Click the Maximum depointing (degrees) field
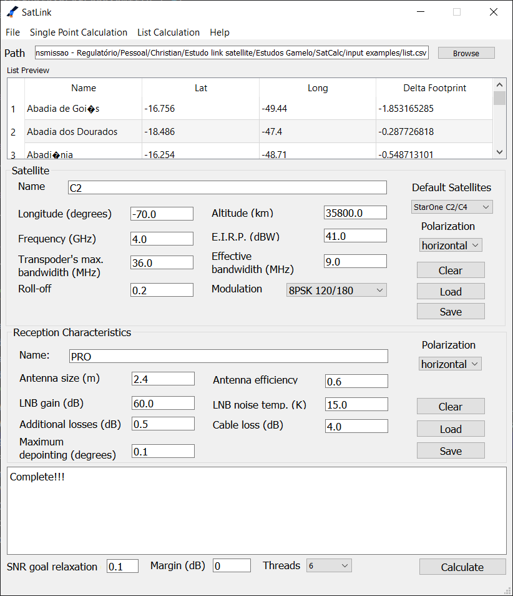The height and width of the screenshot is (596, 513). point(163,451)
